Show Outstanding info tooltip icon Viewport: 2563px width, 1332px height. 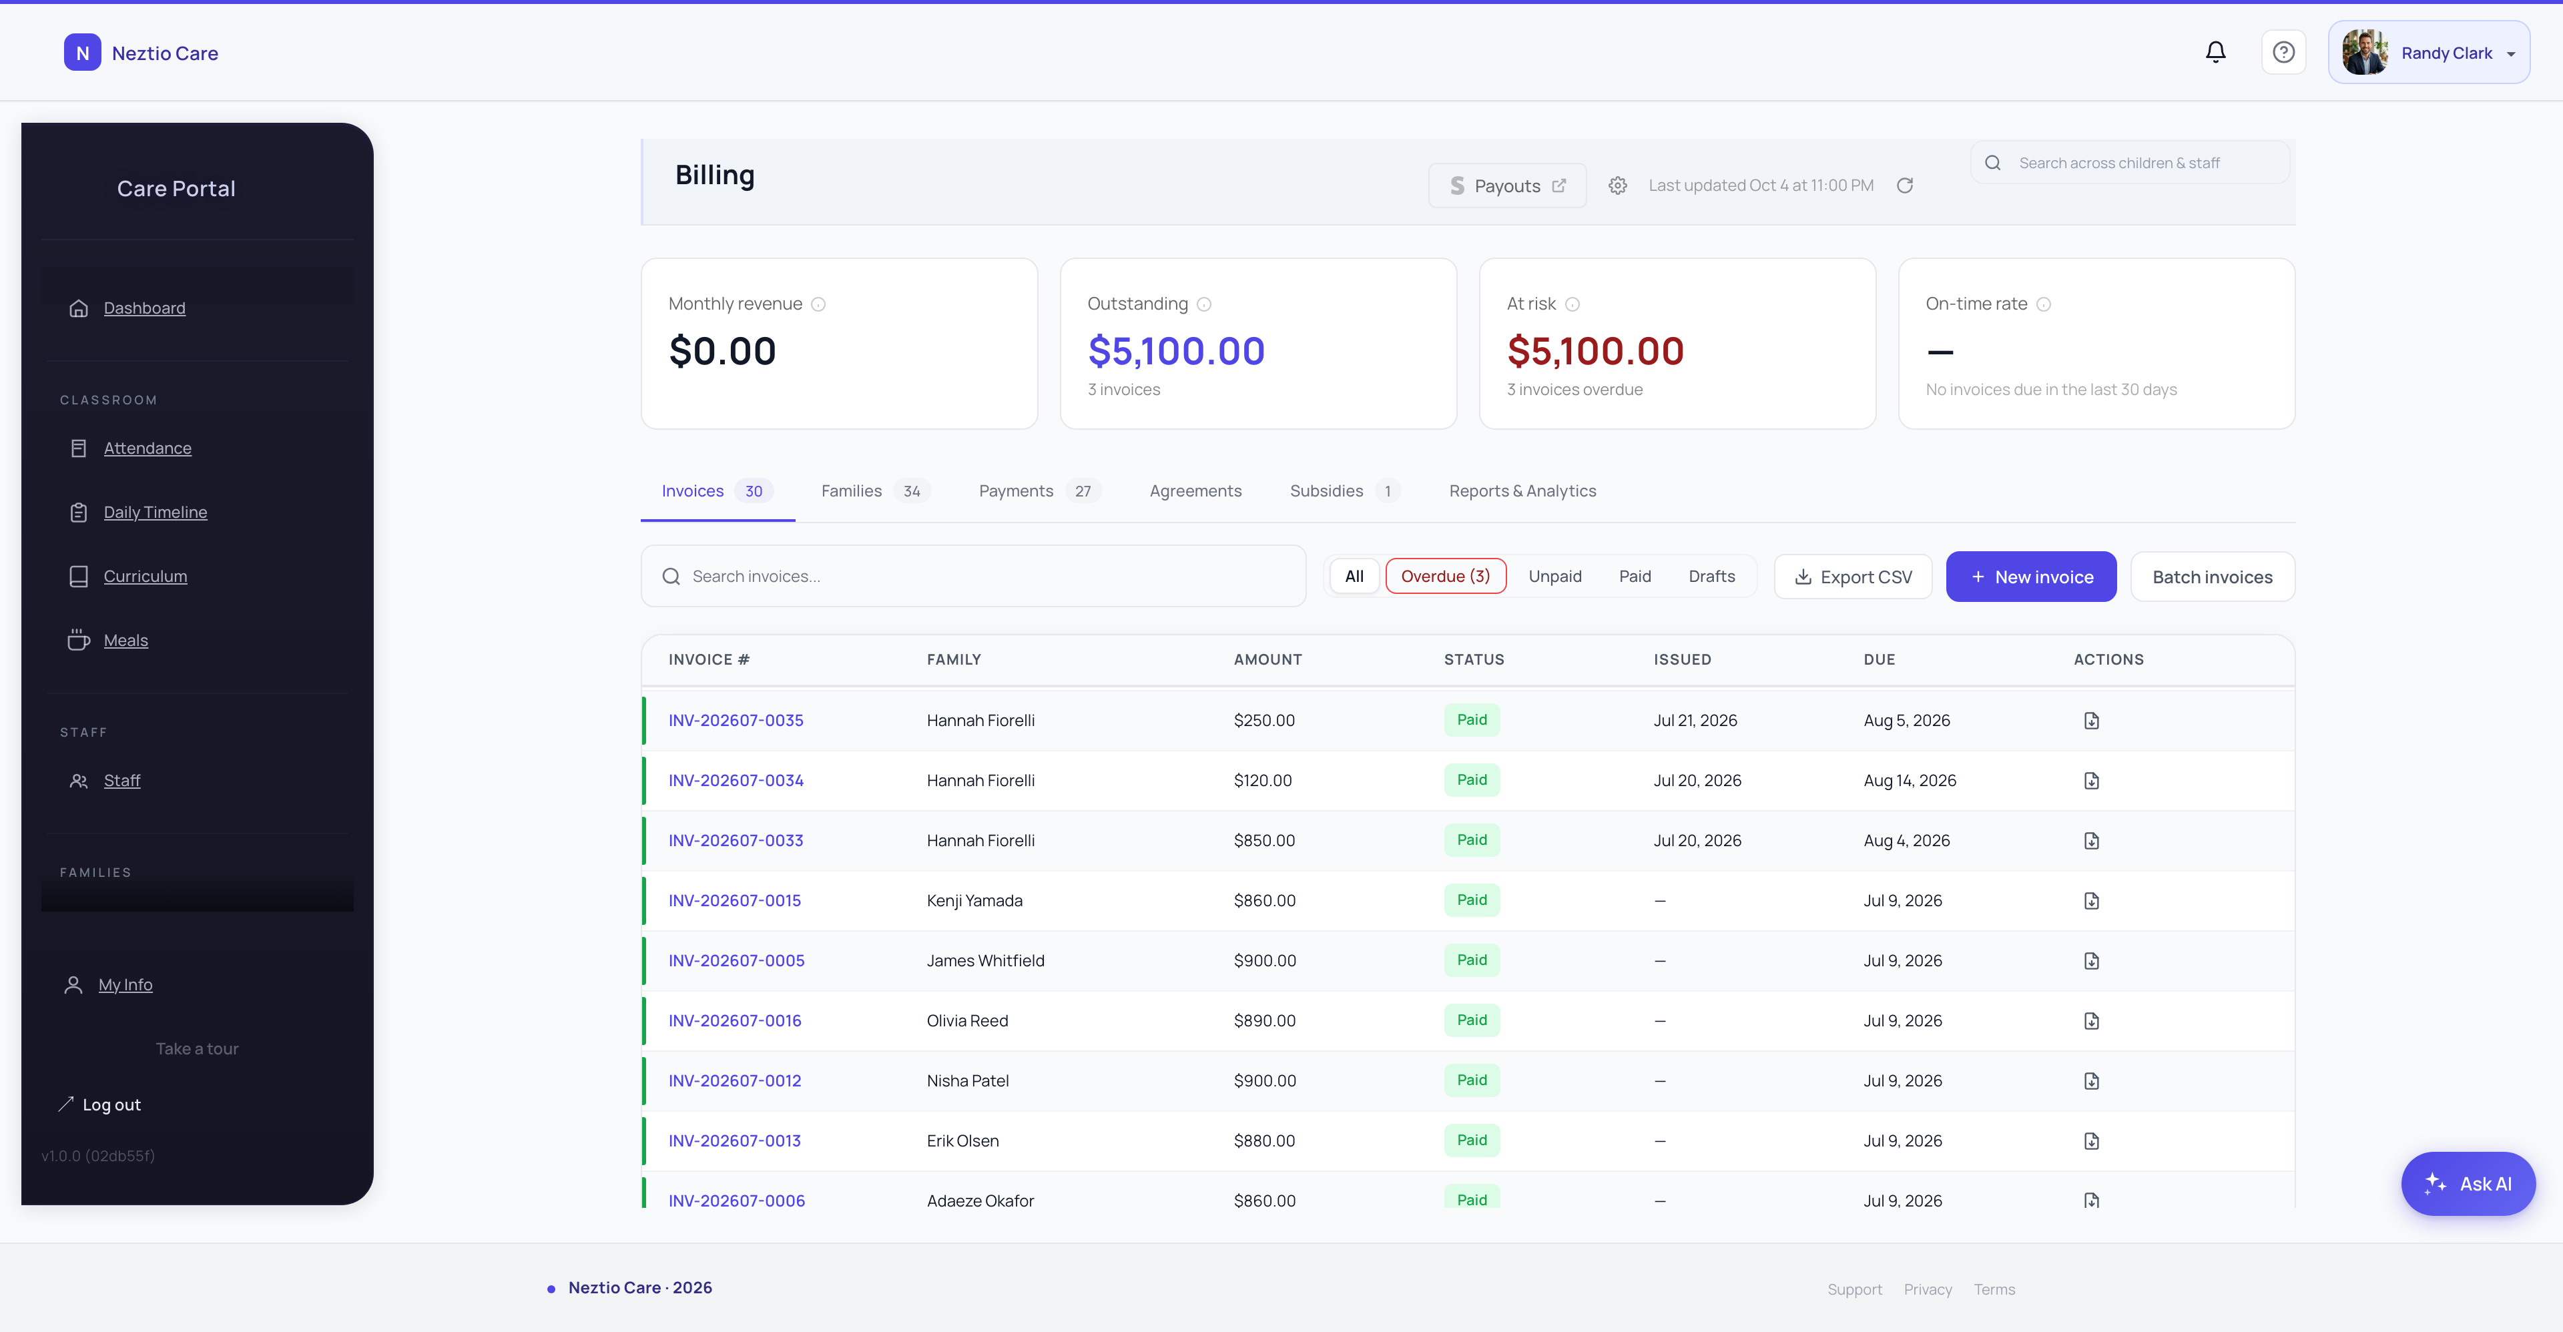coord(1204,304)
